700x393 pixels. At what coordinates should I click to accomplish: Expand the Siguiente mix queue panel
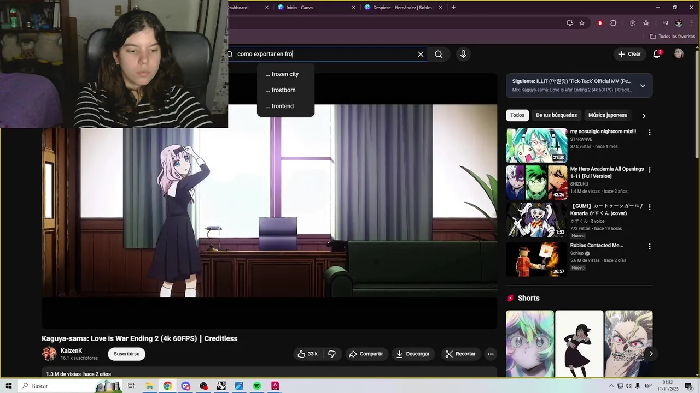point(643,86)
